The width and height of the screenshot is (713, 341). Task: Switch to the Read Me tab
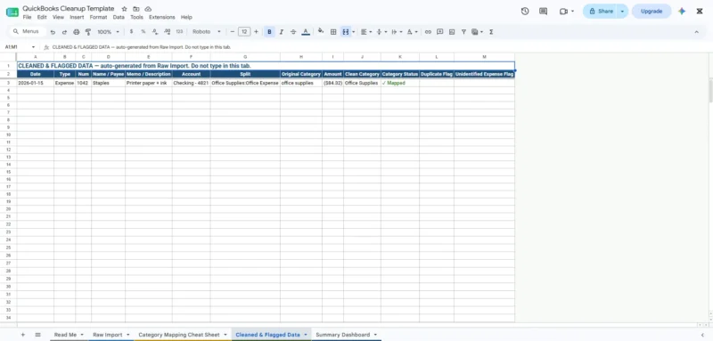[65, 335]
